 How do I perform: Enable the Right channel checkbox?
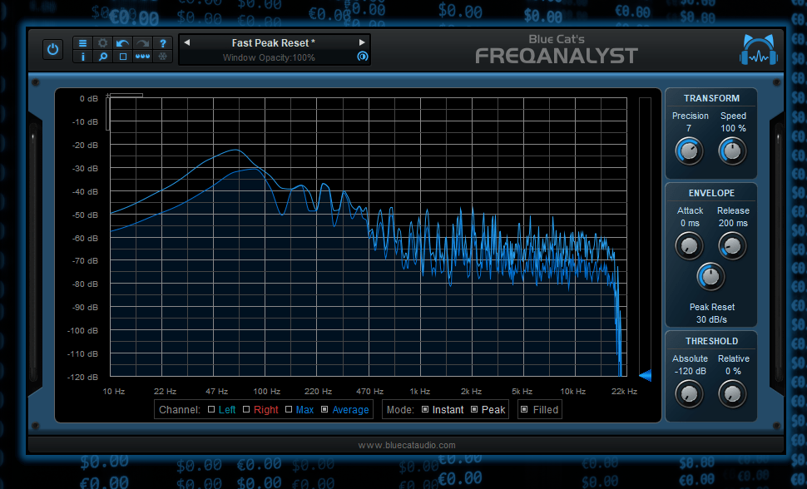246,409
